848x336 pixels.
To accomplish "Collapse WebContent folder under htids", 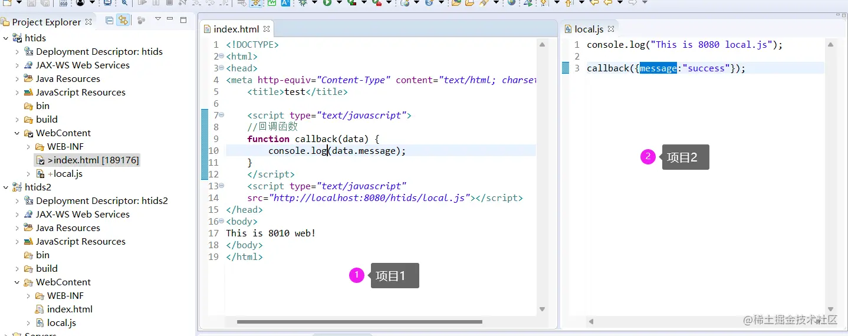I will (17, 133).
